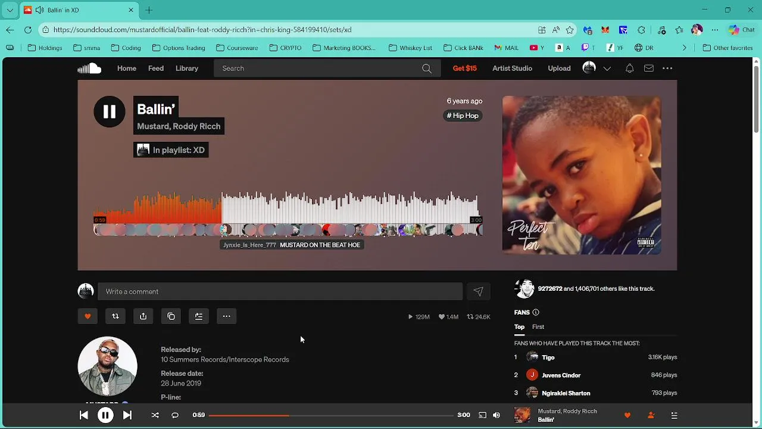
Task: Open the Whiskey List bookmarks folder
Action: click(x=410, y=48)
